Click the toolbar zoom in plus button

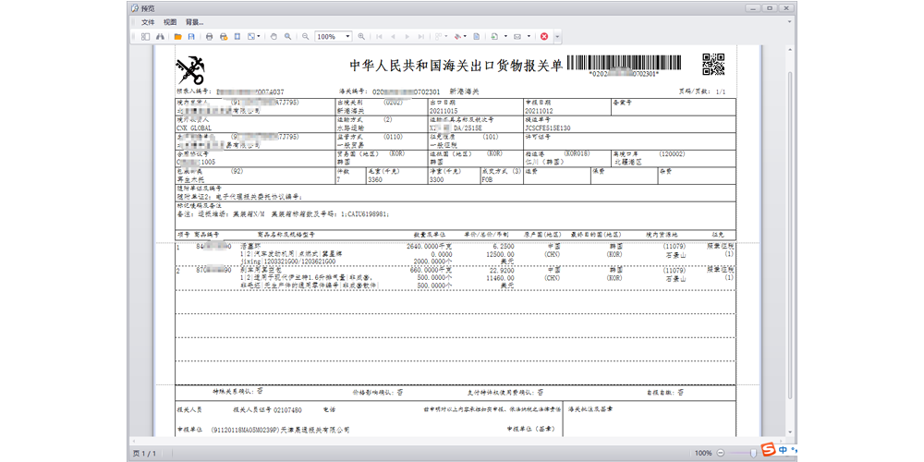[x=363, y=37]
